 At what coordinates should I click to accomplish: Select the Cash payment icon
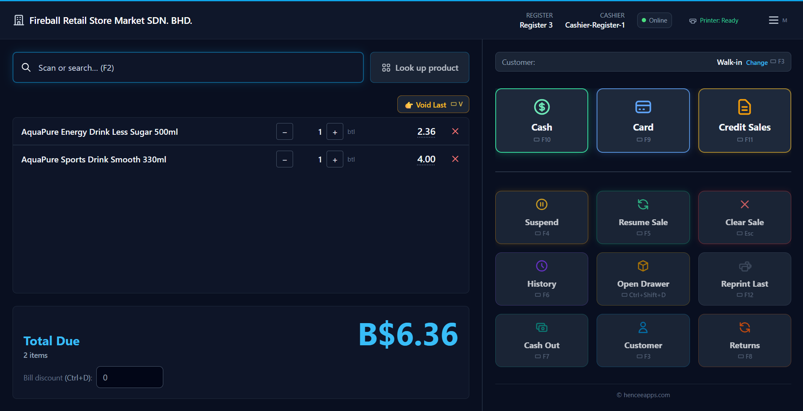point(541,107)
